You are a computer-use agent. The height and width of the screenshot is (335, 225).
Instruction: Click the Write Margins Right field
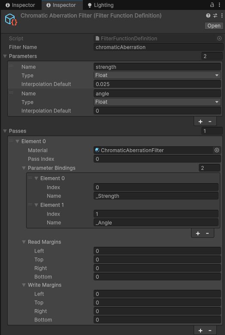click(158, 311)
